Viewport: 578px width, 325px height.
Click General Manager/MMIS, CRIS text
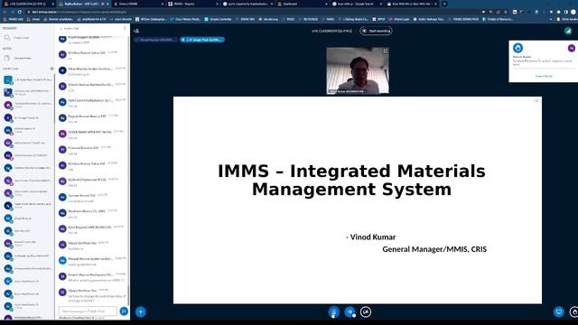coord(434,249)
